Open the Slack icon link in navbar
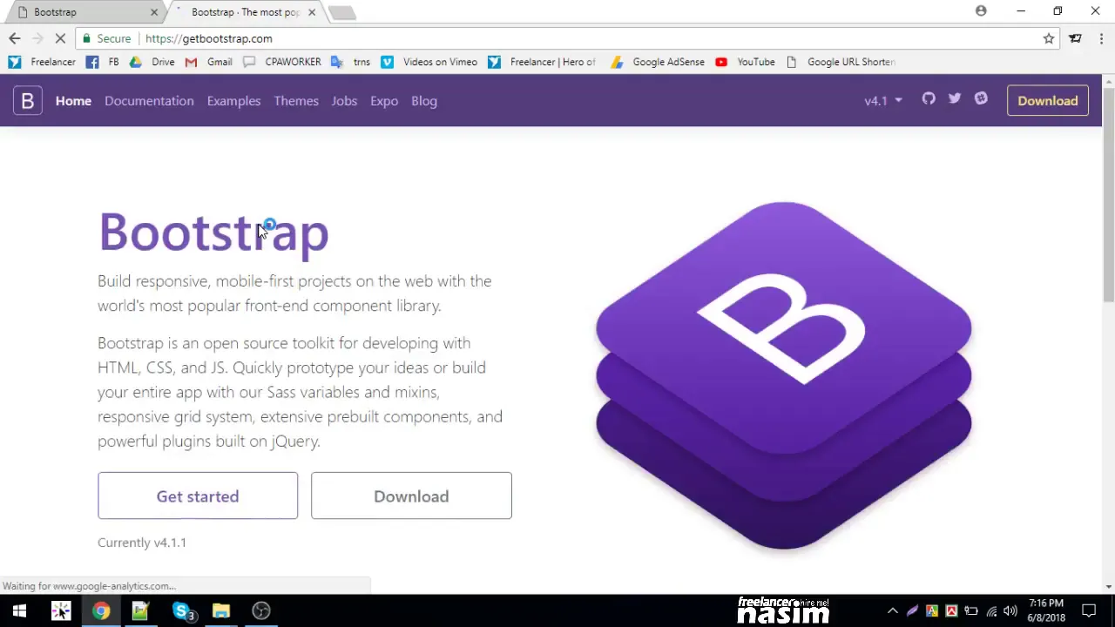Screen dimensions: 1115x627 (981, 99)
